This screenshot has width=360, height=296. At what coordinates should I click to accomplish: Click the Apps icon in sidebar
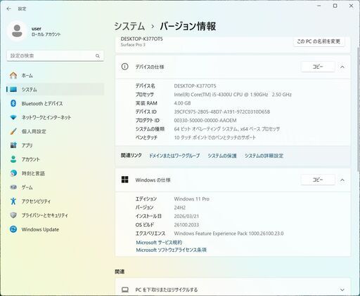(x=13, y=145)
